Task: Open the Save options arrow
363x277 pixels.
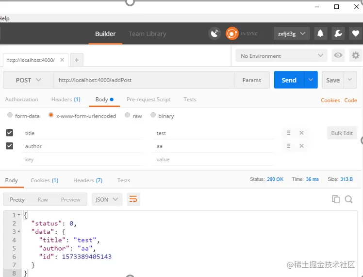Action: [x=350, y=80]
